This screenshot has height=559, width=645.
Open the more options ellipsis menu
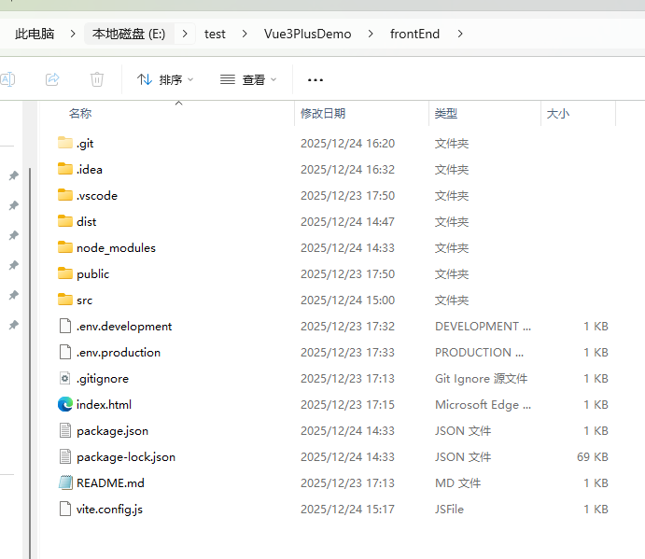click(x=315, y=80)
